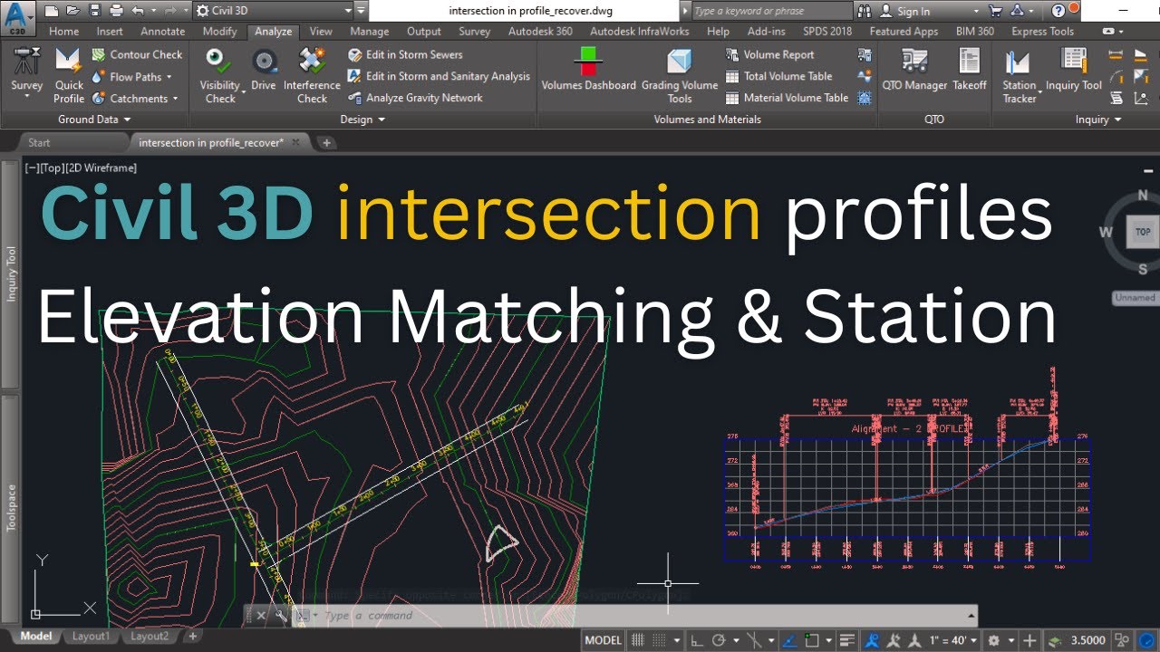Insert a Total Volume Table

(x=778, y=76)
